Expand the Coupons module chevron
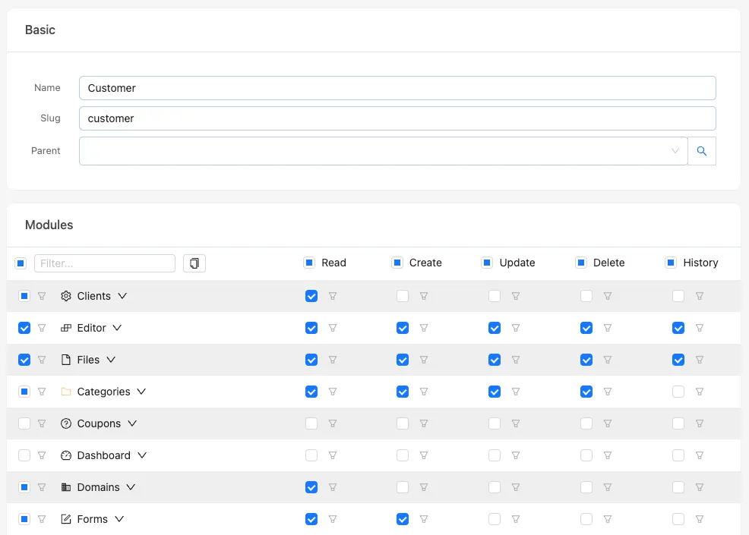 [x=132, y=423]
